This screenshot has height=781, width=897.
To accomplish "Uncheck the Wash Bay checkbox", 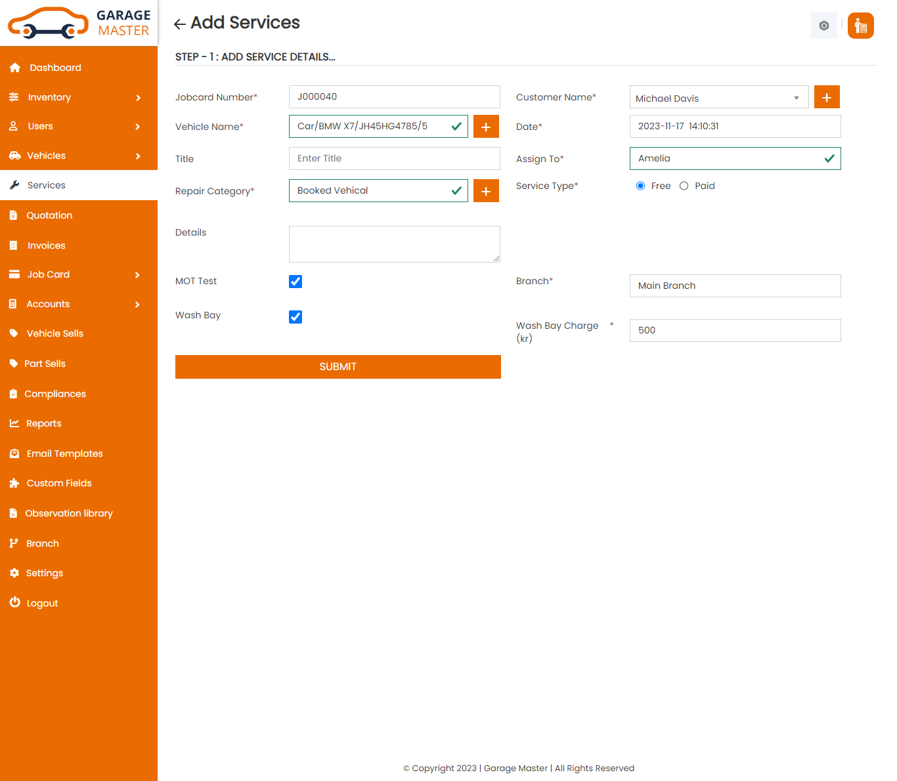I will [295, 317].
